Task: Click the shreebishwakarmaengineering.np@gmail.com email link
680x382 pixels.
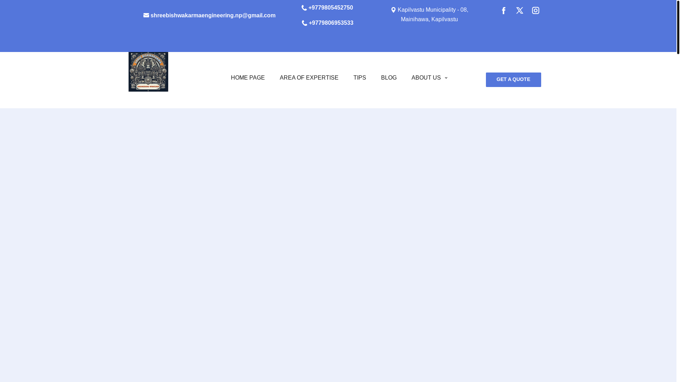Action: tap(213, 16)
